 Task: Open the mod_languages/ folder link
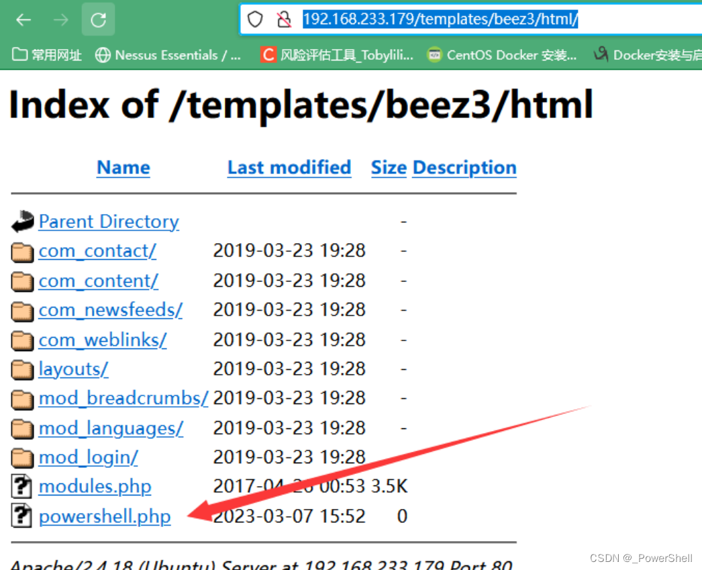click(111, 428)
